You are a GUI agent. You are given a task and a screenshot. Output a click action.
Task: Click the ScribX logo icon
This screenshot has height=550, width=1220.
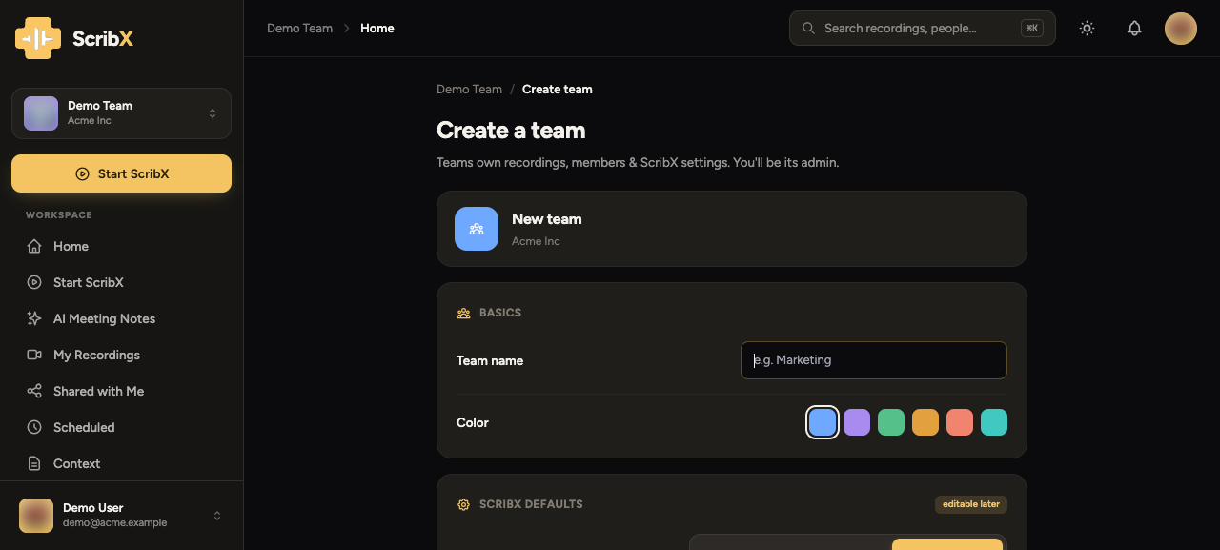(38, 38)
